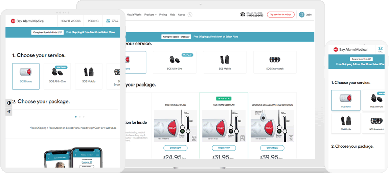
Task: Click Caregiver Special badge on phone banner
Action: [361, 59]
